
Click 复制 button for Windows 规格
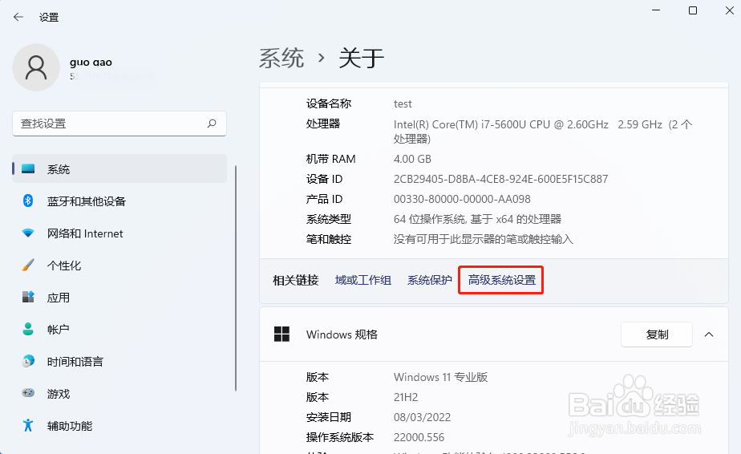point(657,334)
